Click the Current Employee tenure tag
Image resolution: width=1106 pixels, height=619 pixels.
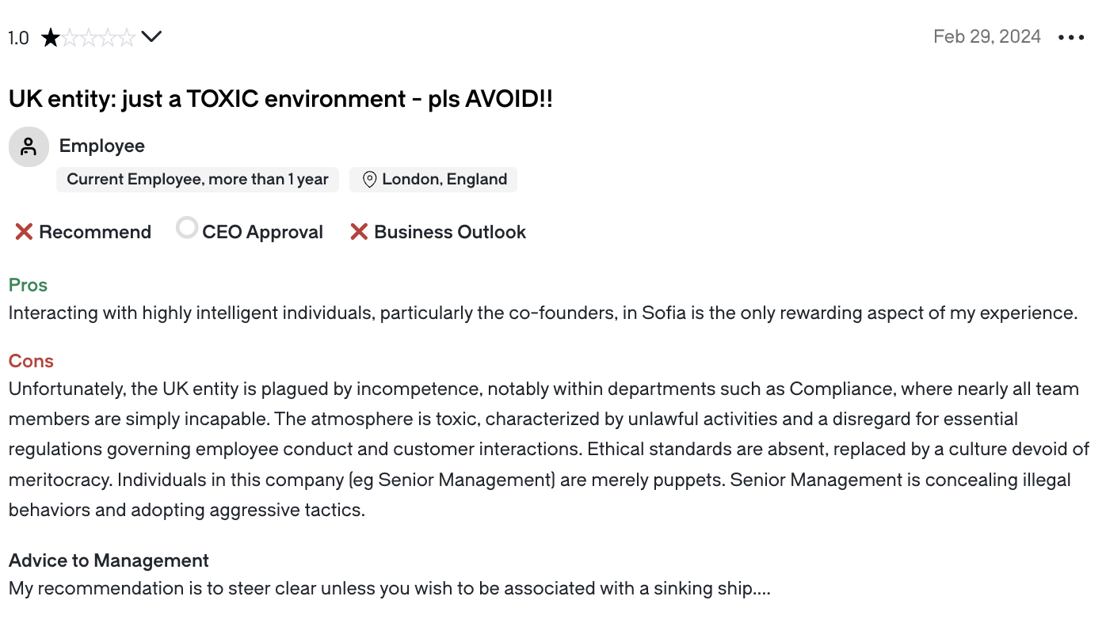click(x=197, y=180)
